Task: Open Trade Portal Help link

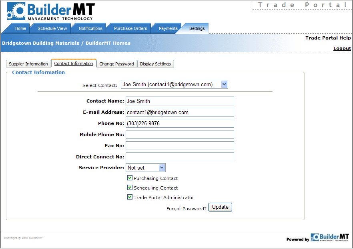Action: (328, 38)
